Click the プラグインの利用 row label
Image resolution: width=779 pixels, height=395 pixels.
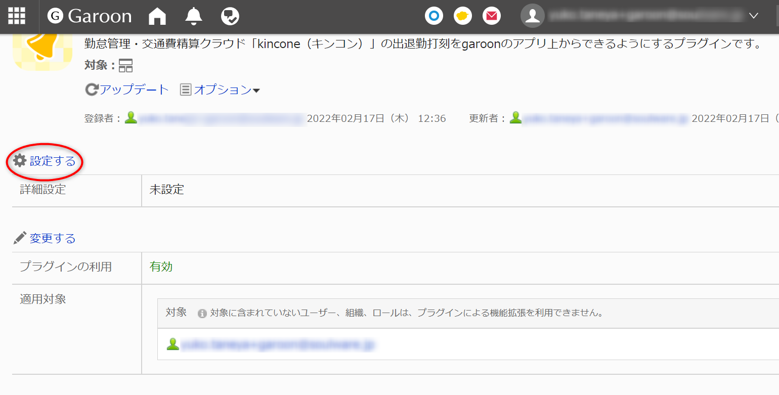(66, 267)
